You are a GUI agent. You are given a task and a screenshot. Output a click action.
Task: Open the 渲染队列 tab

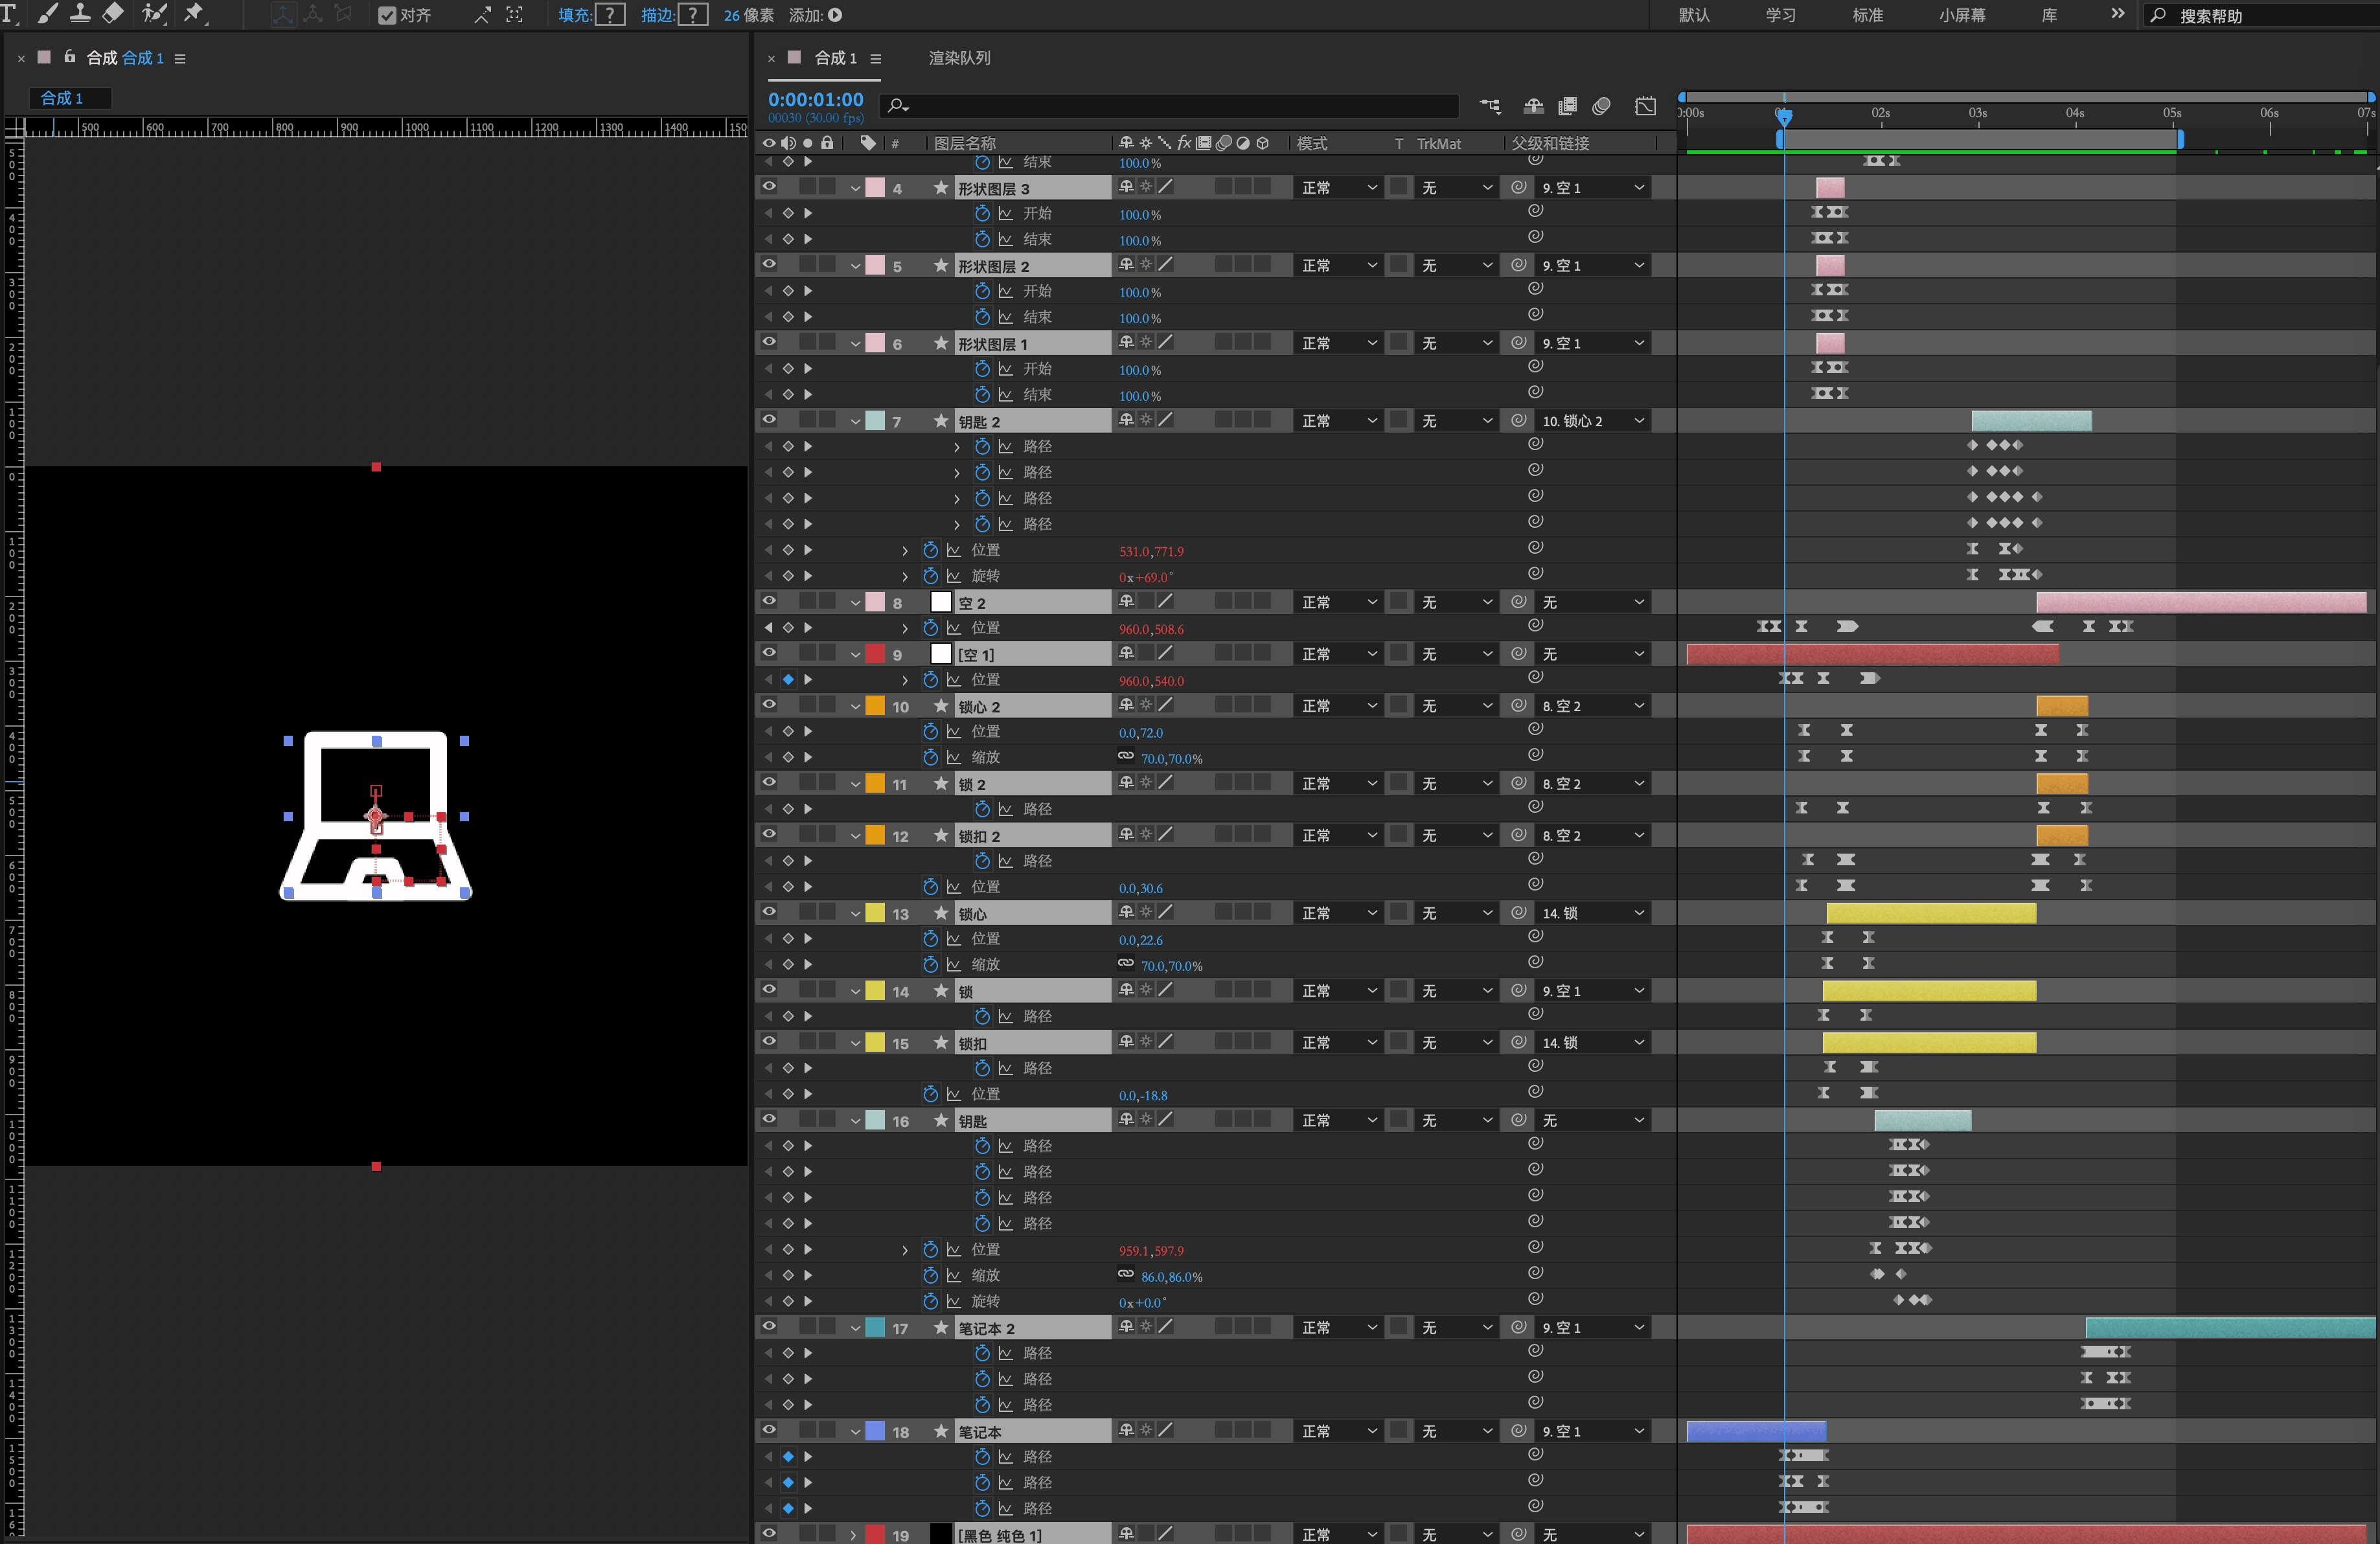pyautogui.click(x=959, y=58)
